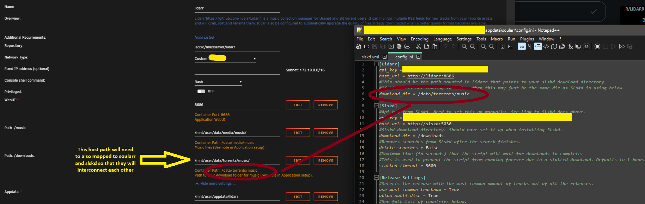Collapse the [Lidarr] section fold marker
This screenshot has width=645, height=204.
click(376, 64)
